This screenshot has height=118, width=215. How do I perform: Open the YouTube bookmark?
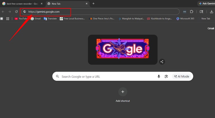pyautogui.click(x=21, y=19)
